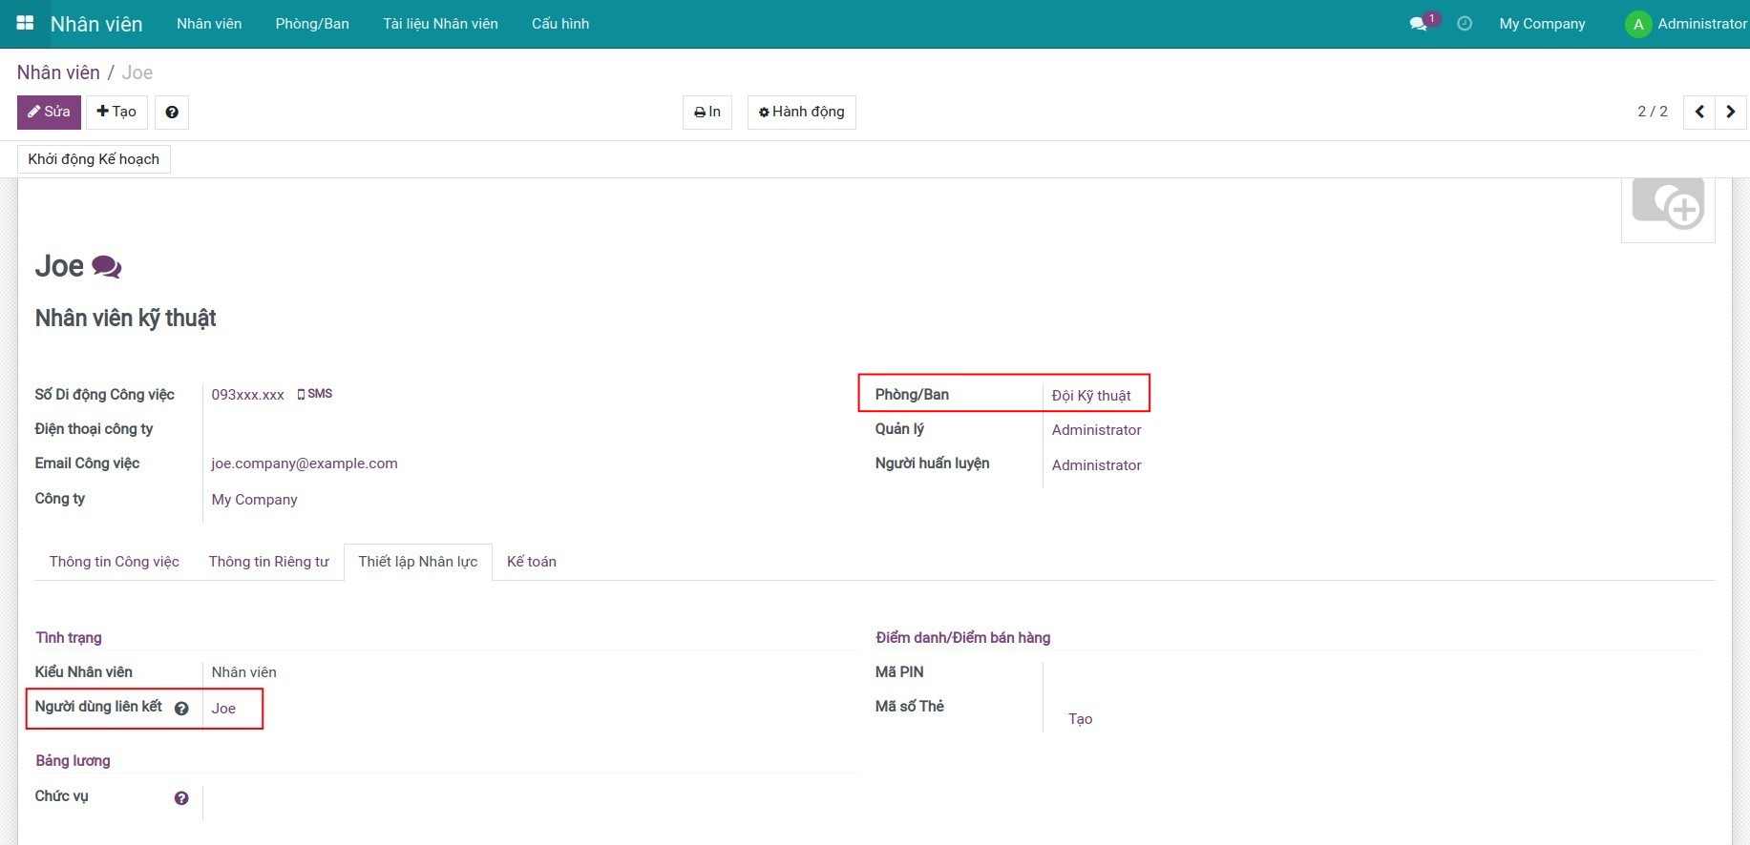Image resolution: width=1750 pixels, height=845 pixels.
Task: Go to next employee record arrow
Action: [x=1731, y=112]
